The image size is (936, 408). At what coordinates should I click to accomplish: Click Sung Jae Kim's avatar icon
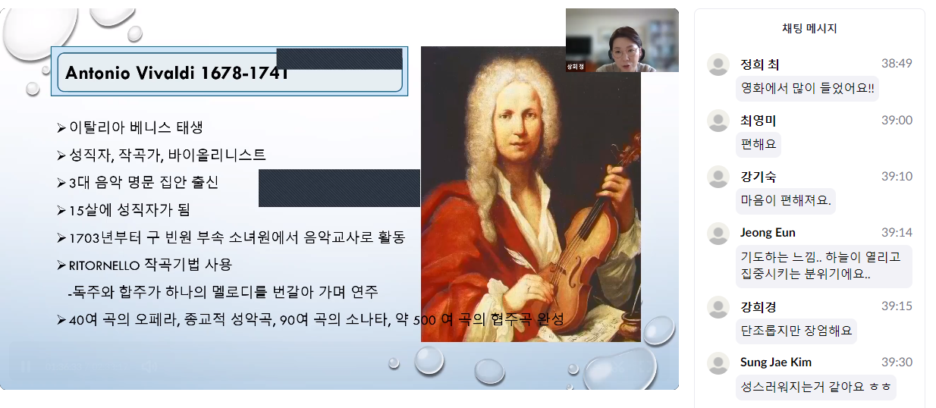pos(718,363)
